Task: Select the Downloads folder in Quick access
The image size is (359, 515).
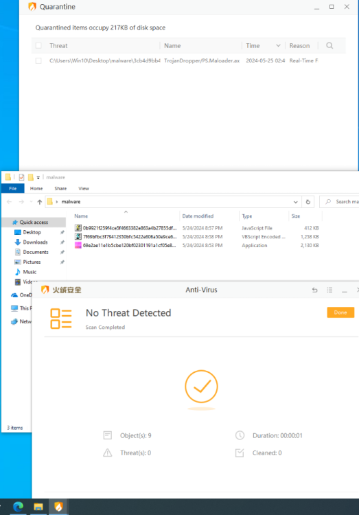Action: (x=35, y=242)
